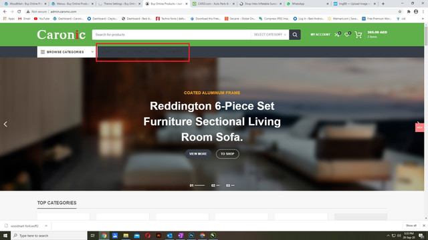
Task: Open Apps bookmark shortcut
Action: coord(9,19)
